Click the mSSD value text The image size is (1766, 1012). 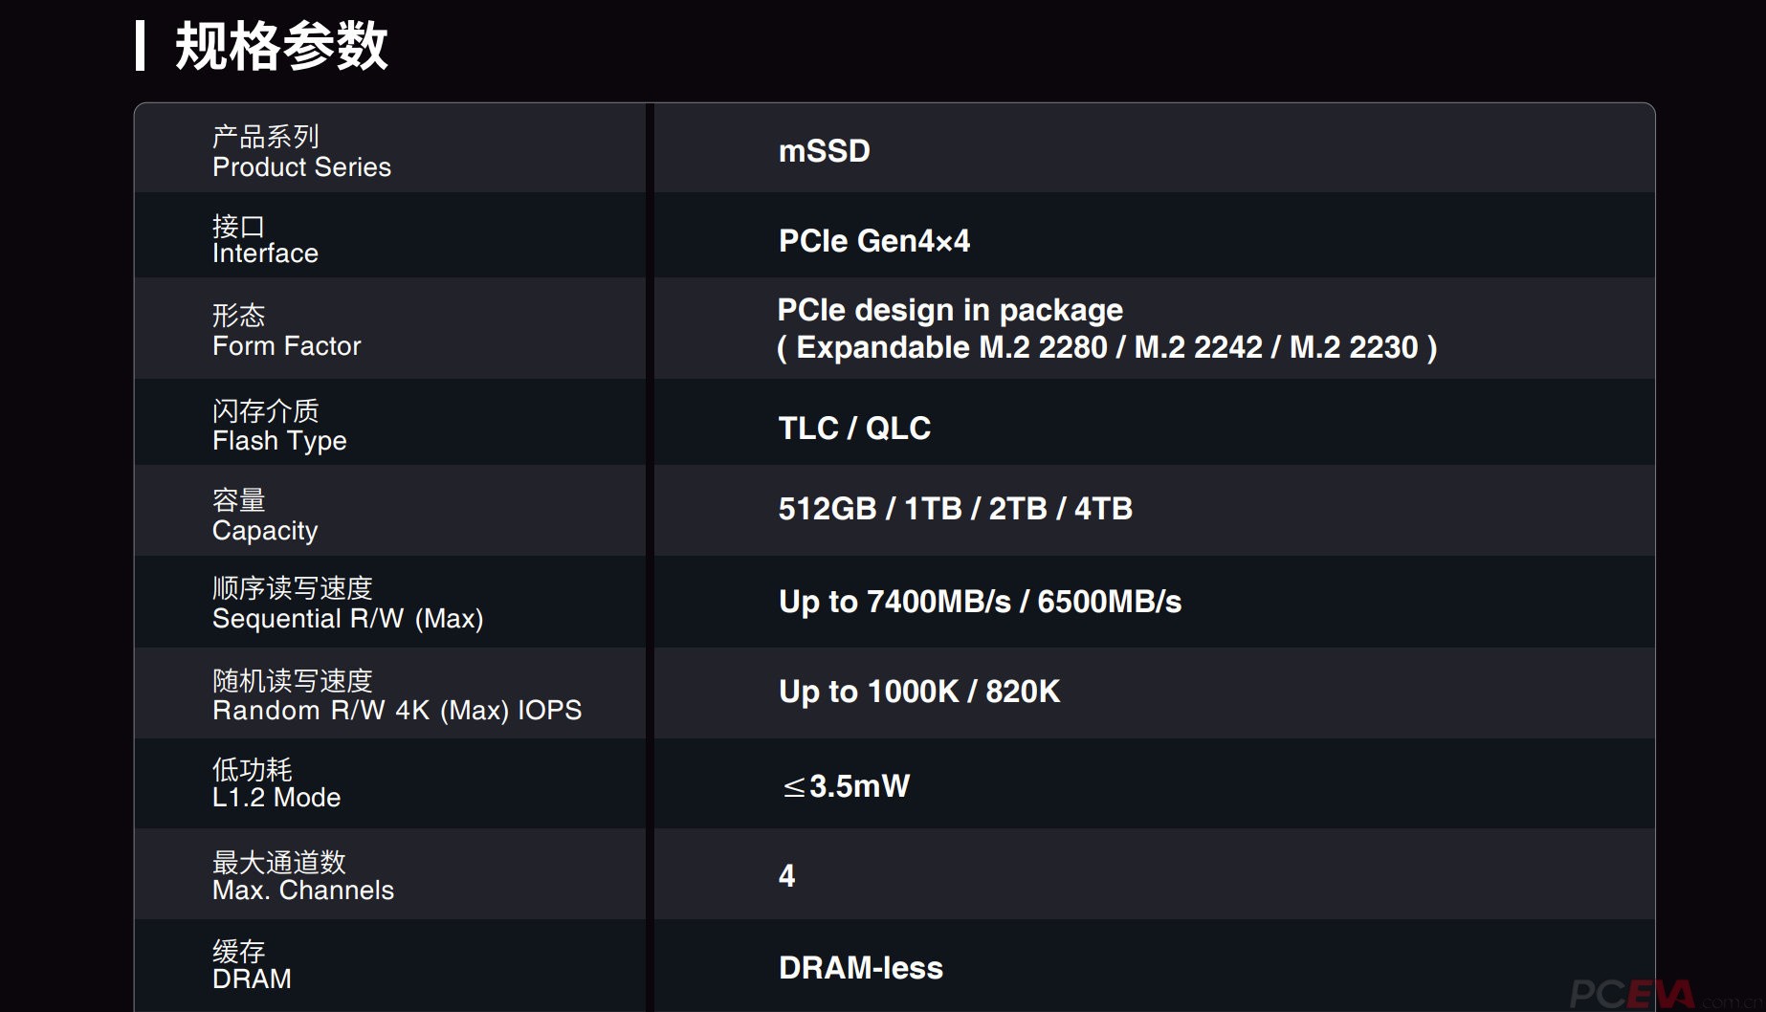coord(824,151)
